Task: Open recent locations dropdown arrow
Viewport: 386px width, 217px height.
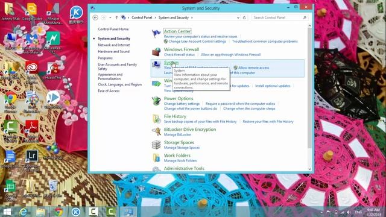Action: [x=110, y=17]
